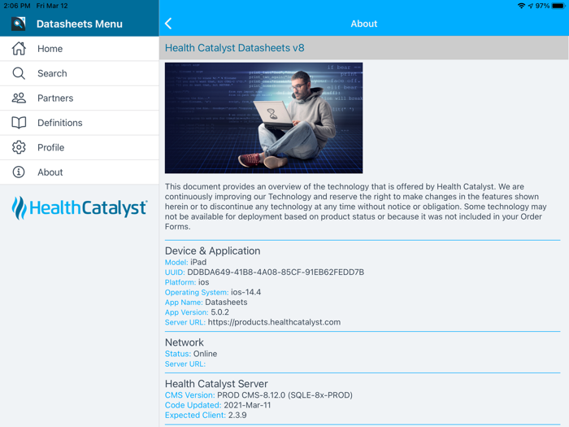The height and width of the screenshot is (427, 569).
Task: Click Expected Client 2.3.9 value
Action: click(x=237, y=415)
